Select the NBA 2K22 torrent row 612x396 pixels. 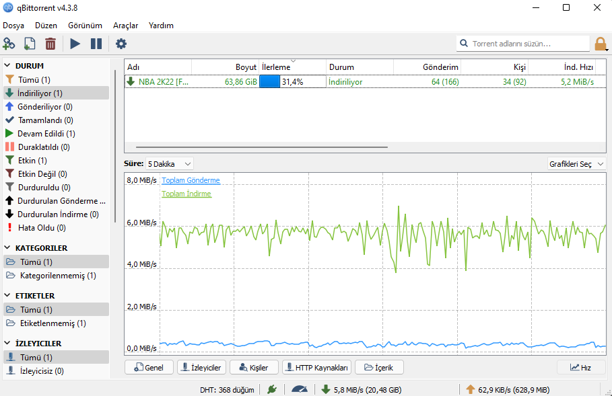click(365, 81)
